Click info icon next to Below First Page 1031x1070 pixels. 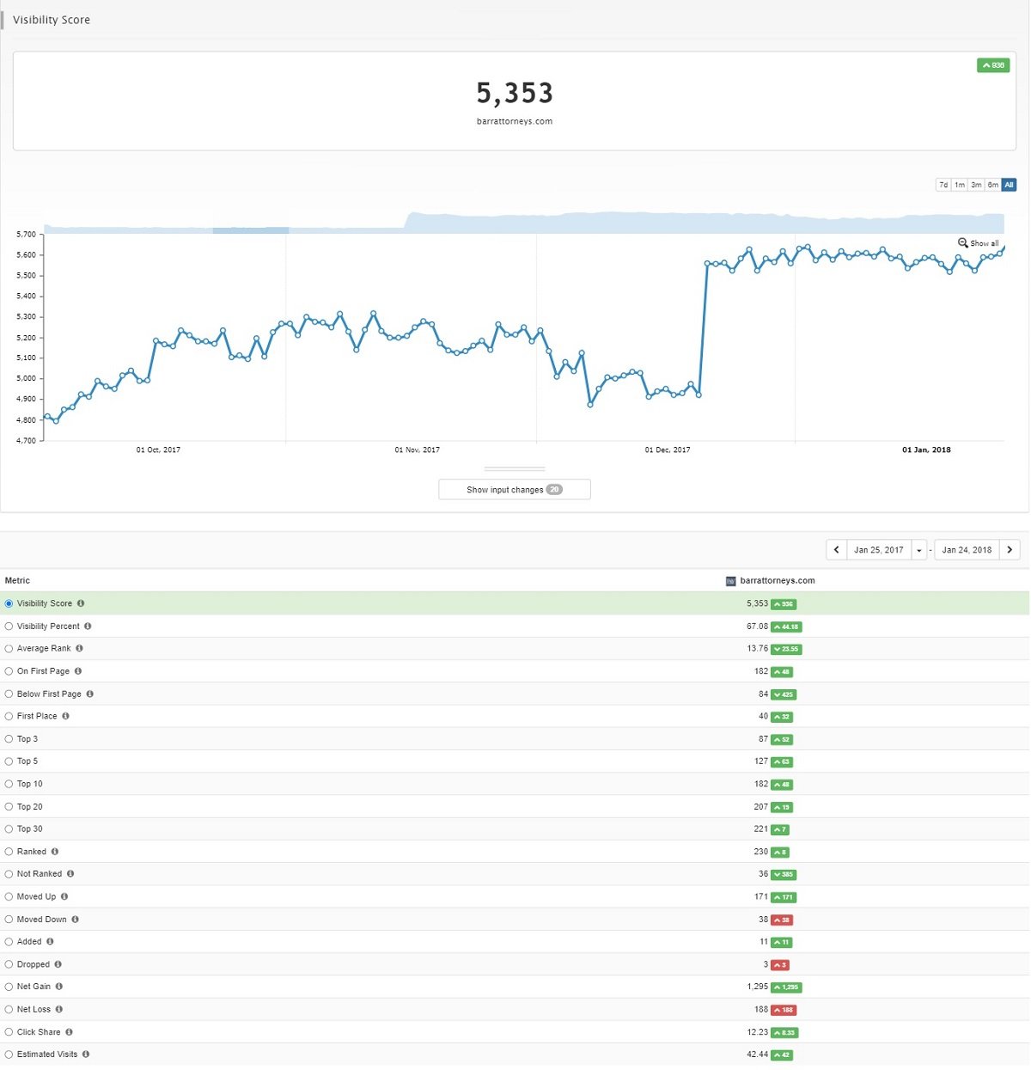tap(90, 694)
